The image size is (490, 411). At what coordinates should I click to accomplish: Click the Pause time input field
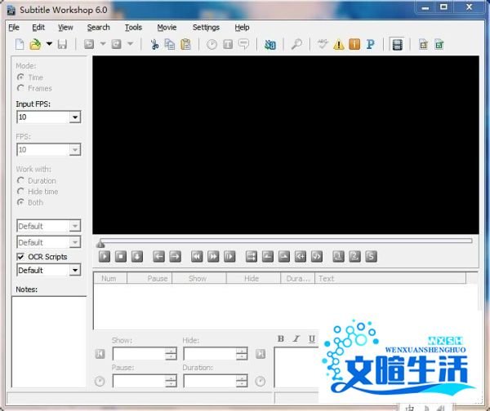pos(145,381)
